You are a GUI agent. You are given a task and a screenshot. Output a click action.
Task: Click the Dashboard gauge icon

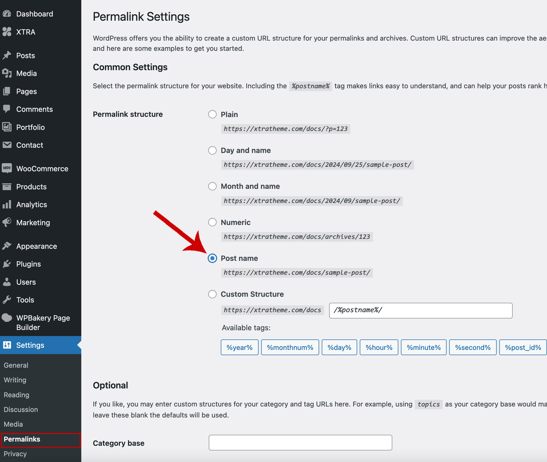7,14
